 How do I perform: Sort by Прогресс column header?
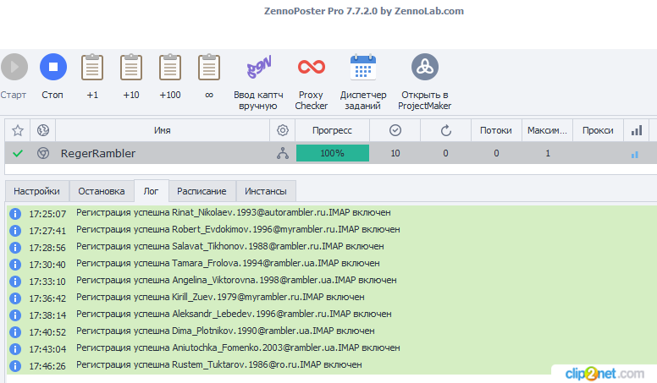[332, 130]
